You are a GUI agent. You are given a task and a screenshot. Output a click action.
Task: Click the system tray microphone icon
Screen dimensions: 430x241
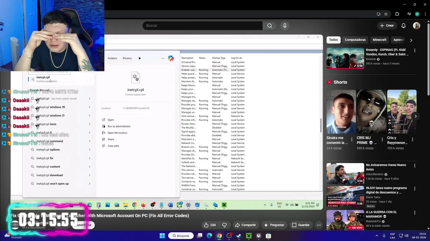384,236
